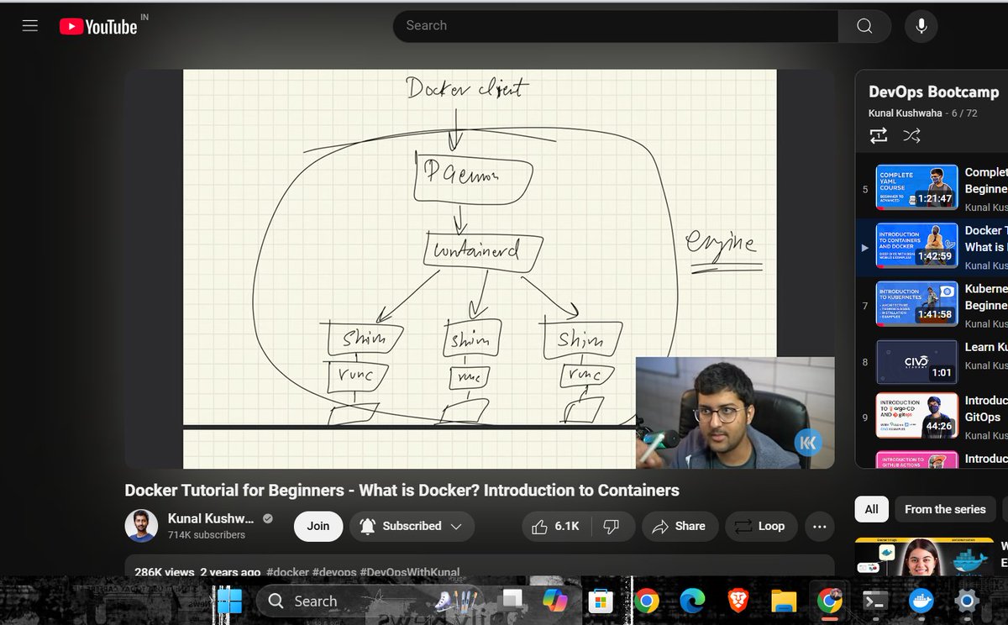The image size is (1008, 625).
Task: Open Docker Desktop from the taskbar
Action: pyautogui.click(x=921, y=601)
